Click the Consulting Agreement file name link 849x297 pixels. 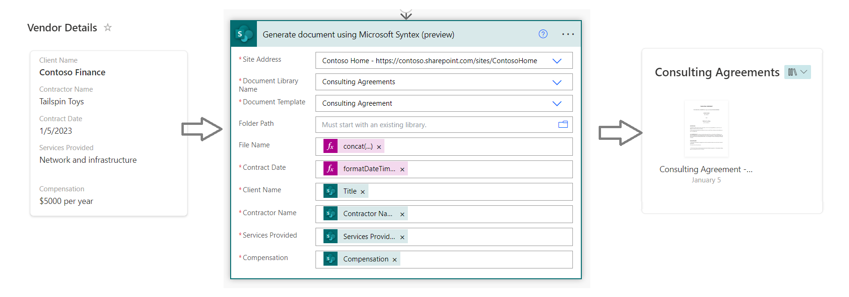coord(706,169)
